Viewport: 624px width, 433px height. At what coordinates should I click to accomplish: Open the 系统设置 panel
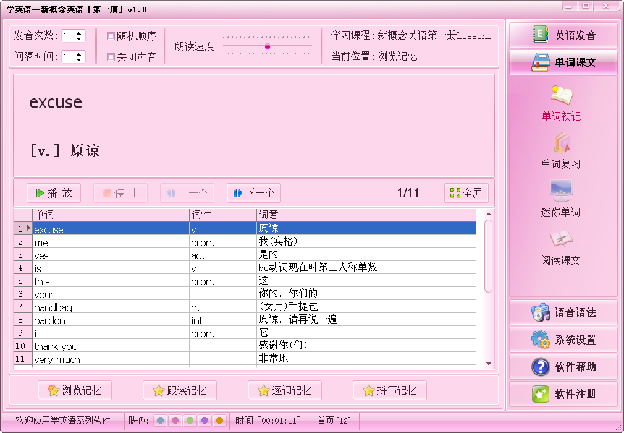(563, 340)
